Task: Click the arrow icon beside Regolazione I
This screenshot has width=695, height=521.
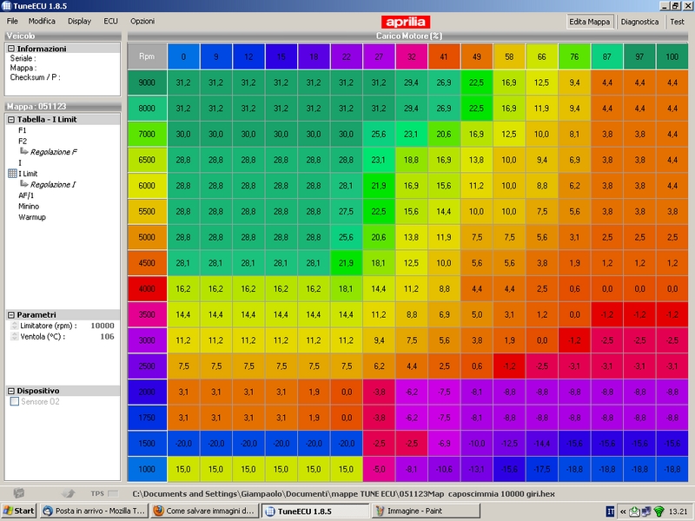Action: (24, 184)
